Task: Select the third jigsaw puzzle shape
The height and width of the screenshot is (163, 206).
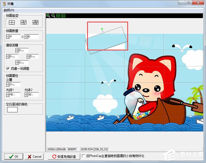Action: [x=36, y=22]
